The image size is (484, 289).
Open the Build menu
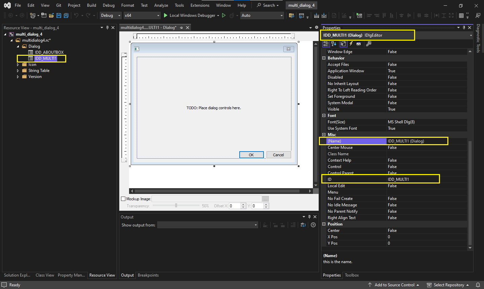click(91, 5)
